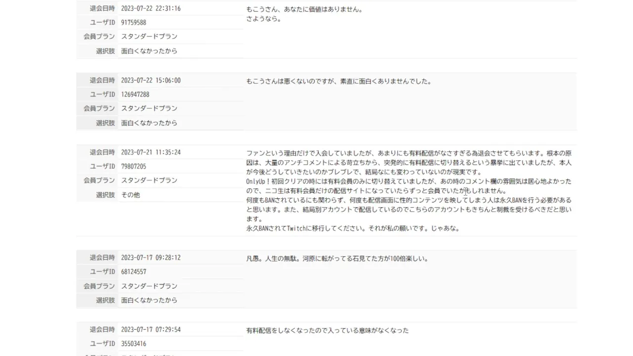Select withdrawal date 2023-07-17 09:28:12
The height and width of the screenshot is (356, 633).
(151, 258)
